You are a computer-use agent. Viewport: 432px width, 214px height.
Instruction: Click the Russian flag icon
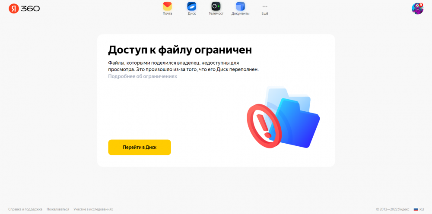pos(416,209)
